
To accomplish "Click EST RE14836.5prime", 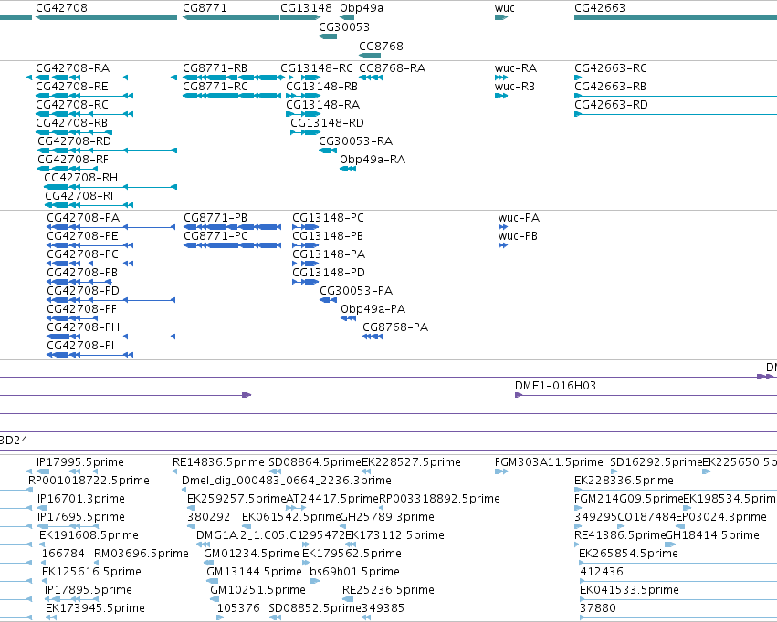I will (218, 462).
